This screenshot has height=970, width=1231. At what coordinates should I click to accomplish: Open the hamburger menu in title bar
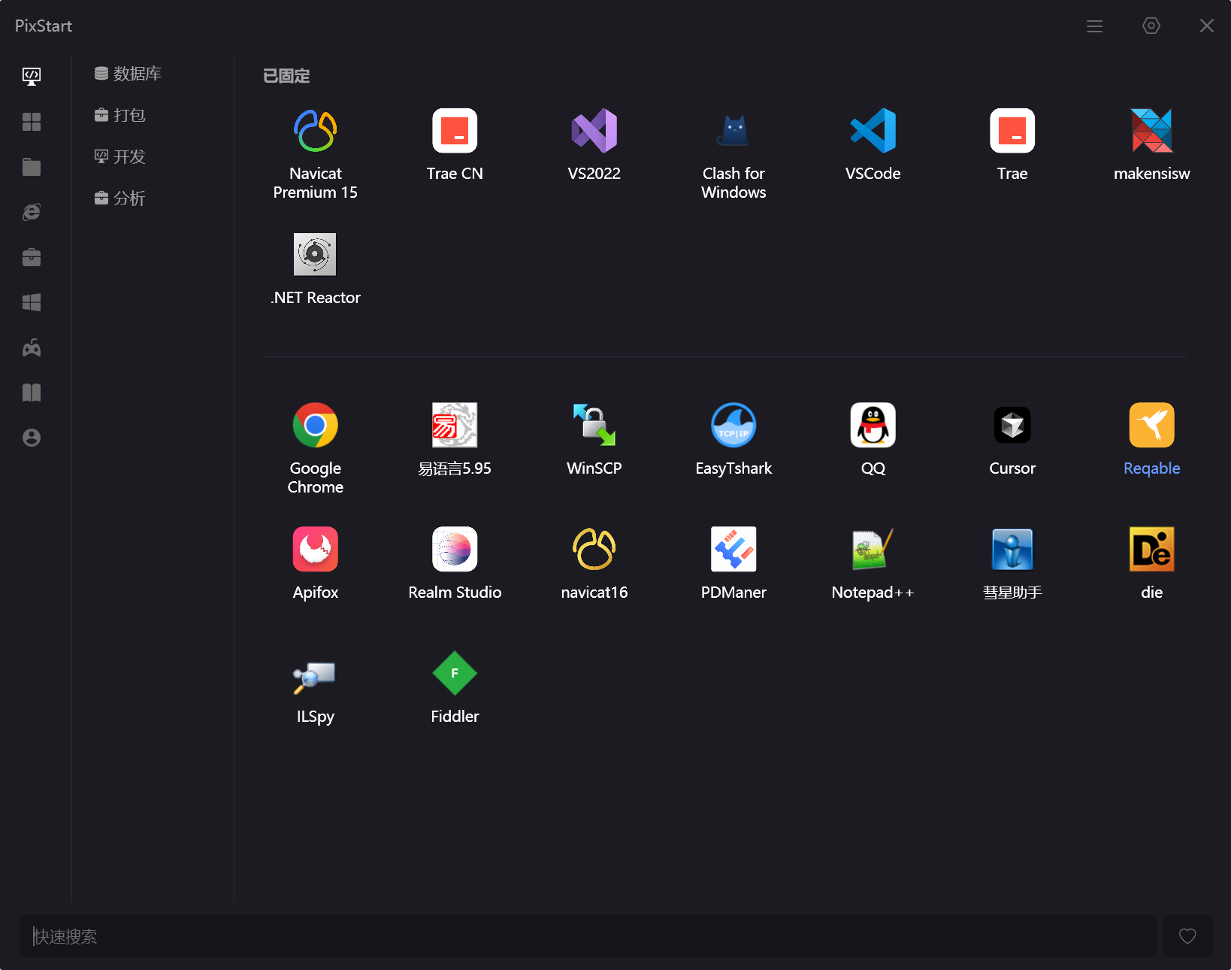(1094, 26)
